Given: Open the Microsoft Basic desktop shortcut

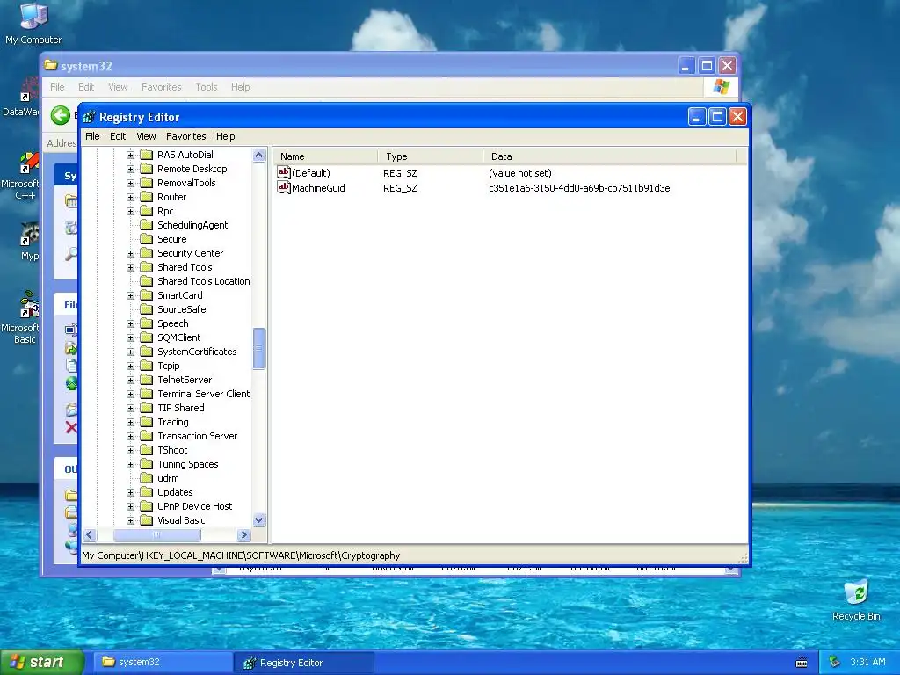Looking at the screenshot, I should coord(24,317).
